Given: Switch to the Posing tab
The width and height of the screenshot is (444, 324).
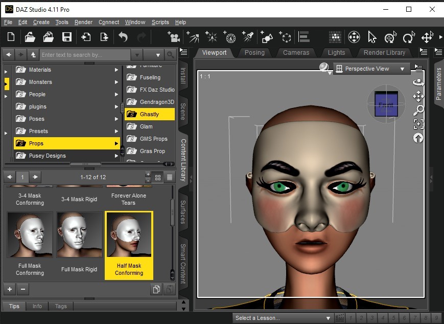Looking at the screenshot, I should 254,53.
